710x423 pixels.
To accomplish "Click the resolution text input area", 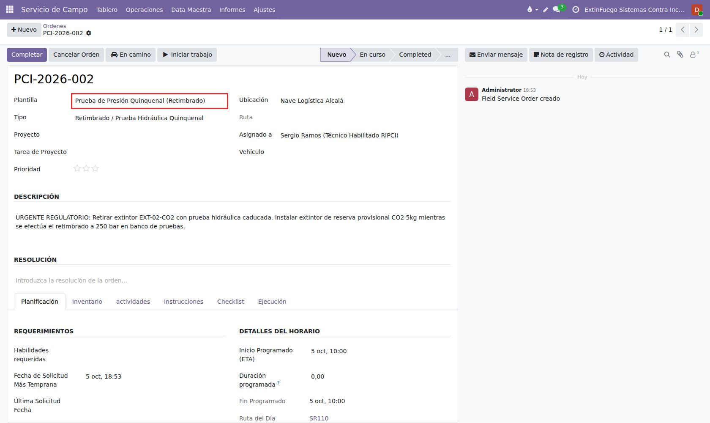I will [232, 280].
